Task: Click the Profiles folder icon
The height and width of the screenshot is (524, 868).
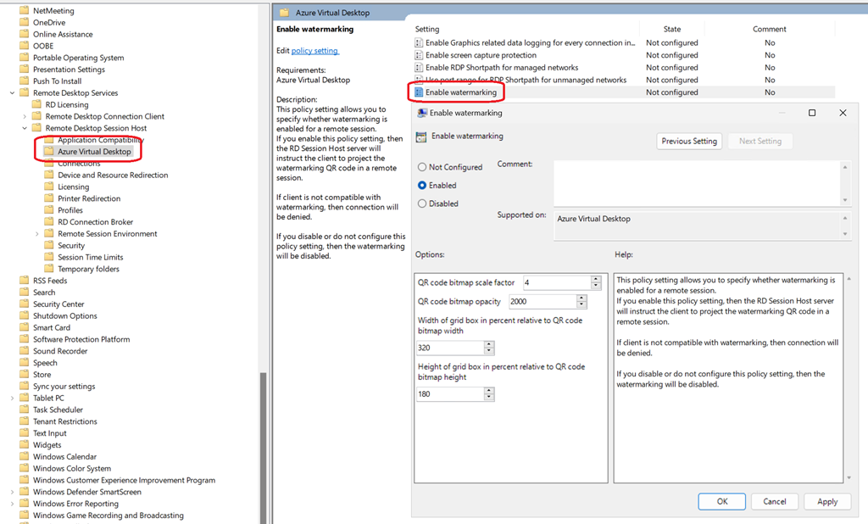Action: [48, 210]
